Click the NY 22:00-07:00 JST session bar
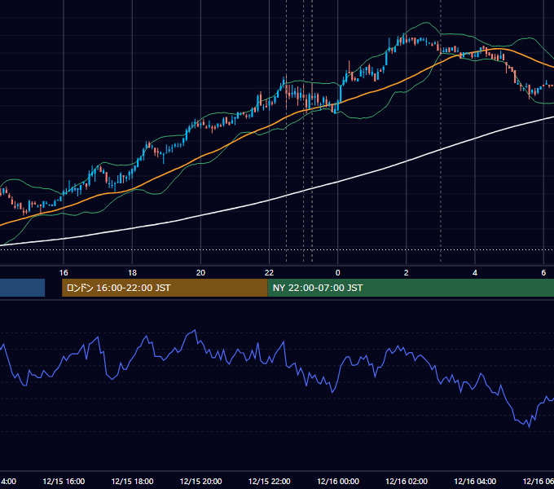Image resolution: width=554 pixels, height=489 pixels. click(411, 288)
